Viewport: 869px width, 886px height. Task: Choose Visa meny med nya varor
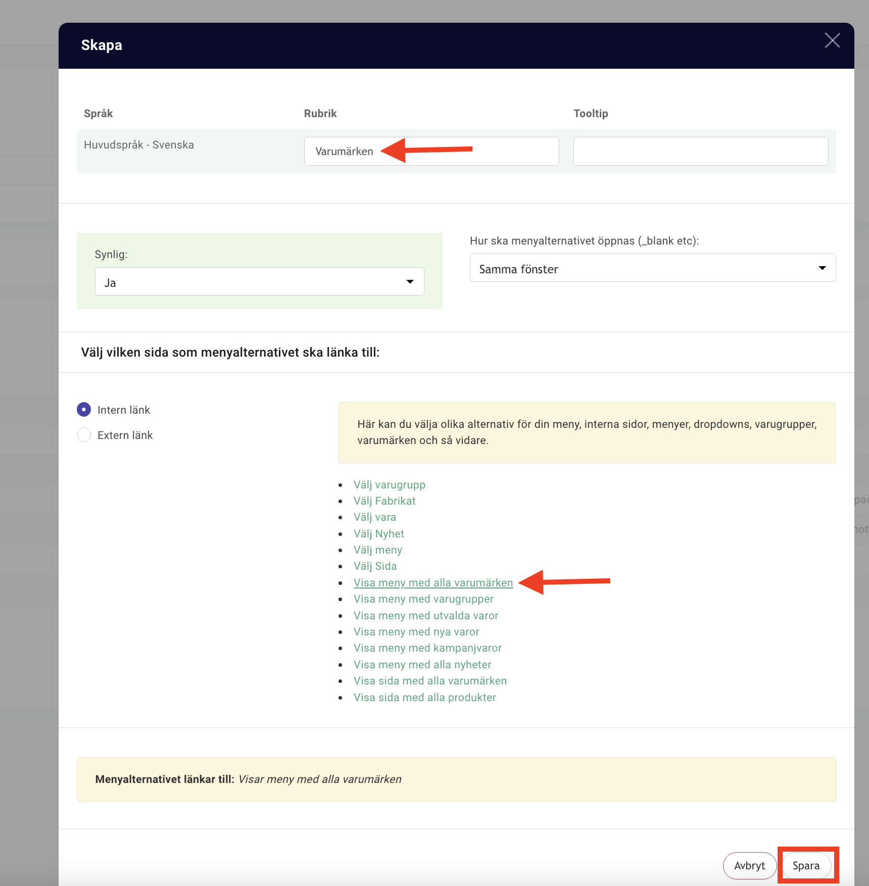417,632
